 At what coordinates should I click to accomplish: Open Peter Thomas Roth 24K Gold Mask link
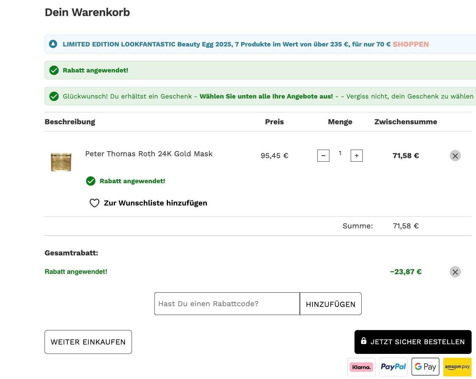[x=149, y=154]
